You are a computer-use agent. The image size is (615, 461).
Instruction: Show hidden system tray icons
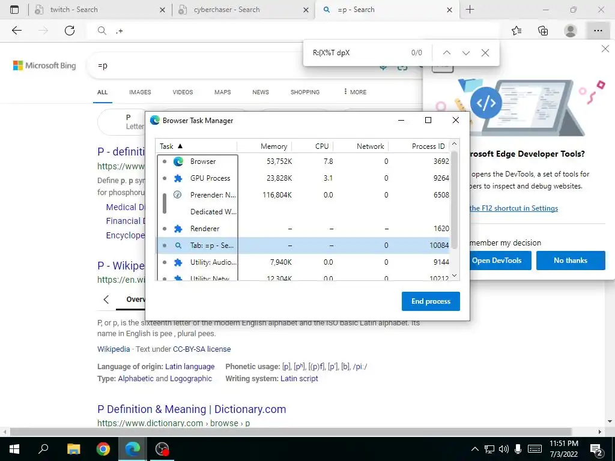pos(474,449)
